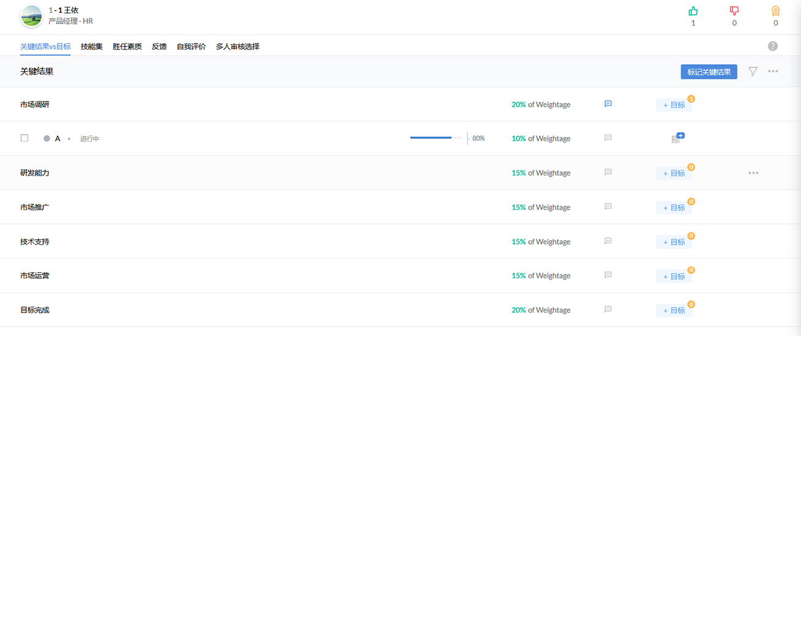
Task: Open the more options menu in 关键结果 header
Action: click(x=773, y=72)
